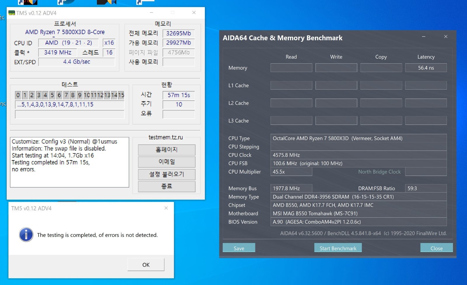Select test number 3 box in TM5
The height and width of the screenshot is (285, 467).
pyautogui.click(x=39, y=95)
